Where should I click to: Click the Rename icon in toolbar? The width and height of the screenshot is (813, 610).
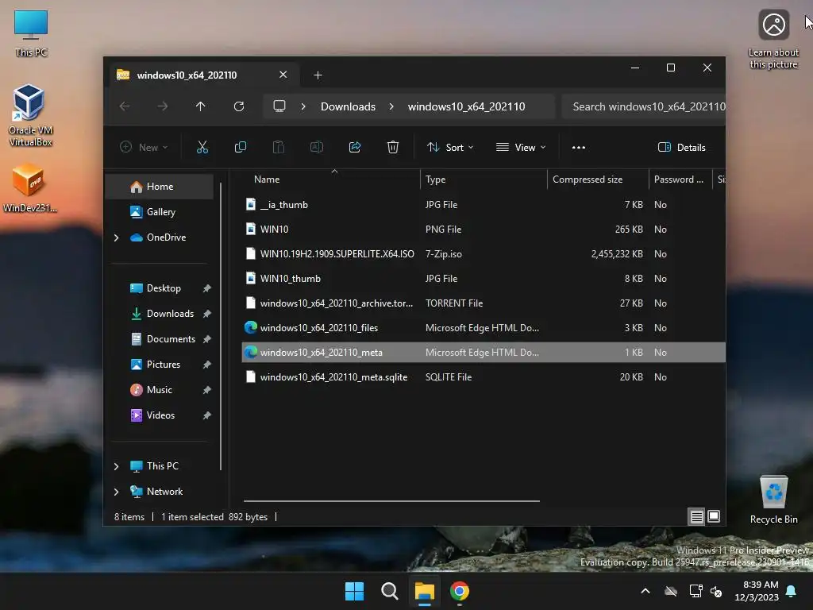click(x=316, y=147)
